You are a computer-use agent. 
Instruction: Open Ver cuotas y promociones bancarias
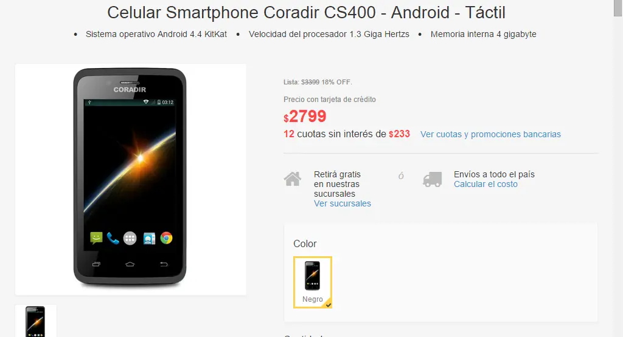click(490, 134)
